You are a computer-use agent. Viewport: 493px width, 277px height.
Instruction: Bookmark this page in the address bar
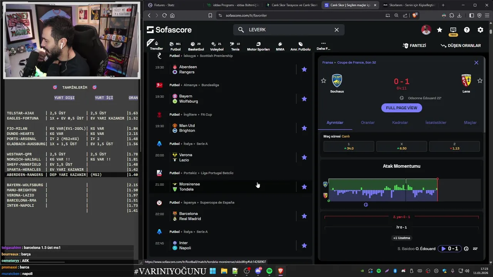pyautogui.click(x=210, y=15)
